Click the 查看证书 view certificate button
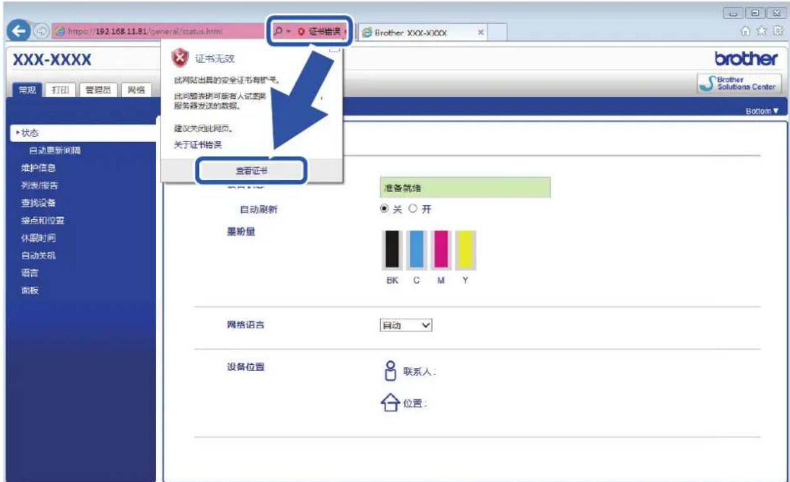790x482 pixels. tap(252, 170)
